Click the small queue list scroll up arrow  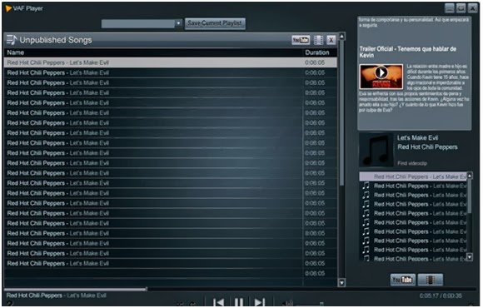tap(470, 176)
